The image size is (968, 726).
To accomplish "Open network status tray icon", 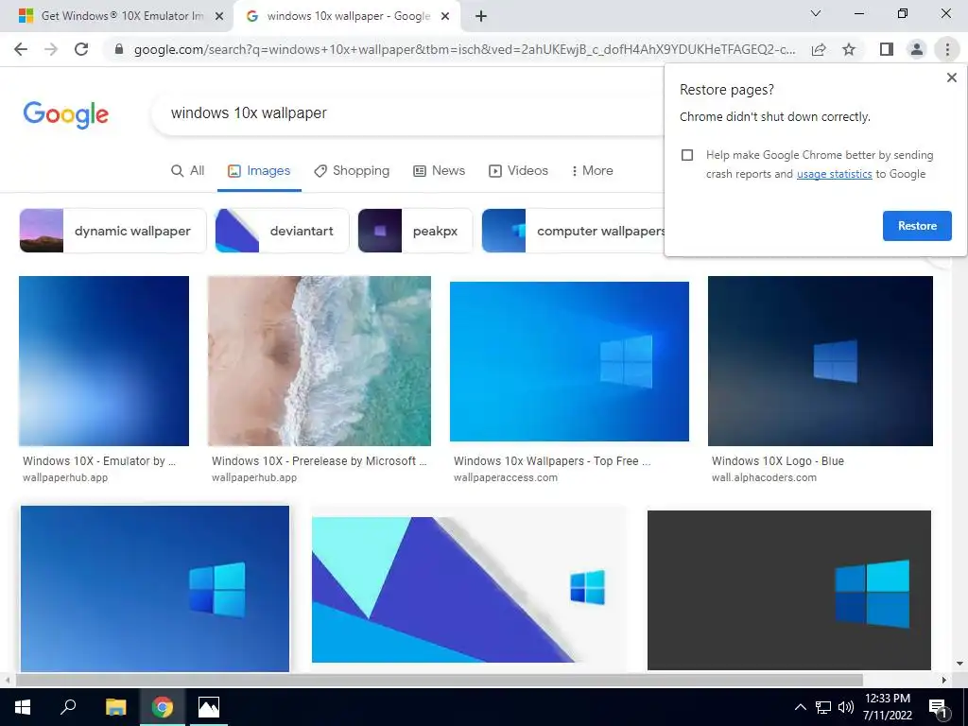I will [823, 707].
